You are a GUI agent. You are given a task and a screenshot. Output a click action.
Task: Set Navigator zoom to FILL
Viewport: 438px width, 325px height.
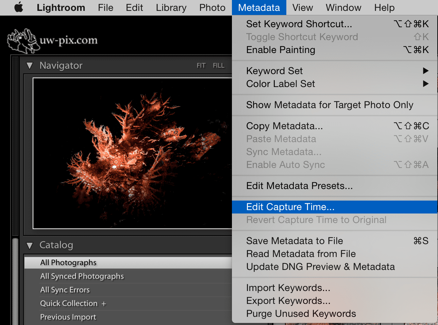pyautogui.click(x=219, y=66)
